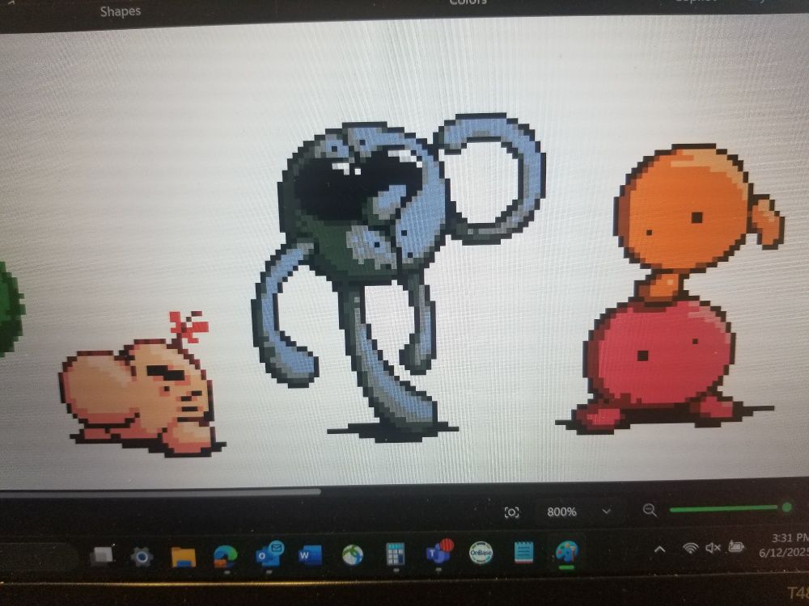The width and height of the screenshot is (809, 606).
Task: Open the 3:31 PM clock and date
Action: pos(784,545)
